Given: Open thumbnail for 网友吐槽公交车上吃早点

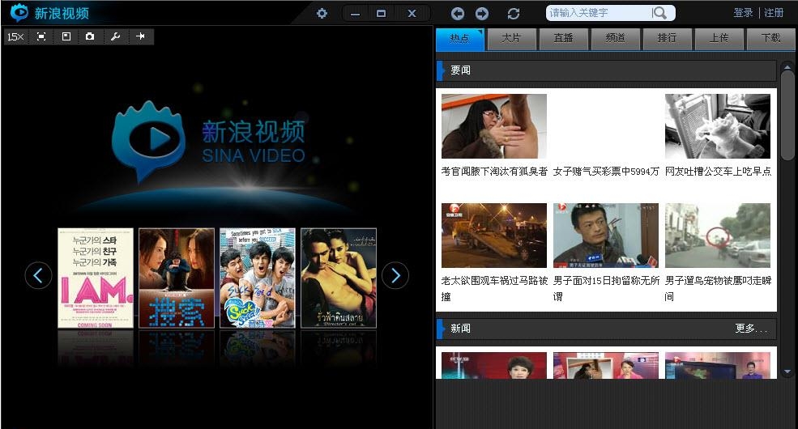Looking at the screenshot, I should (x=718, y=126).
